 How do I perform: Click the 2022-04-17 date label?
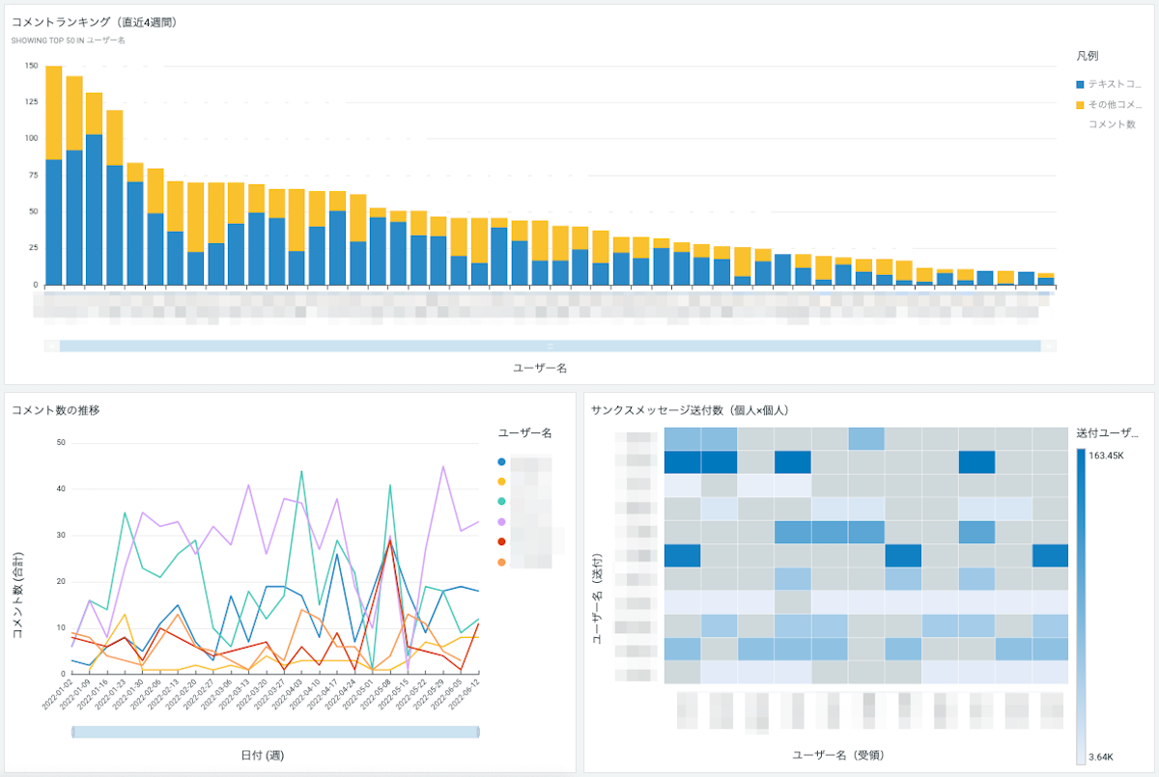pos(324,694)
